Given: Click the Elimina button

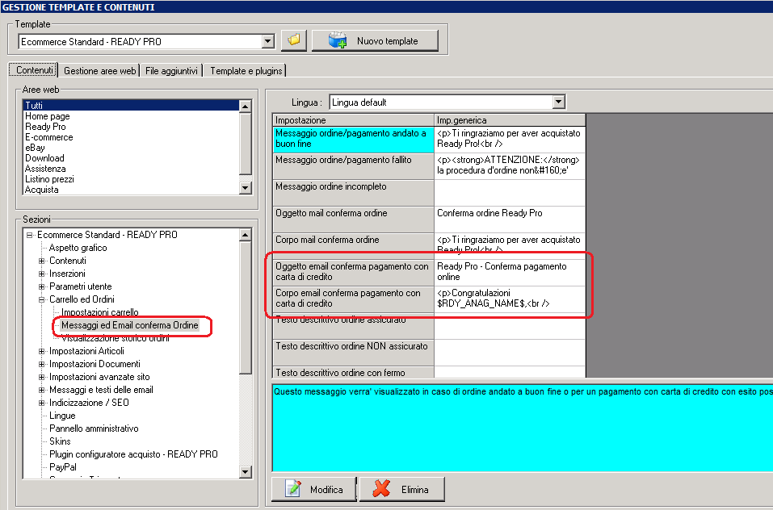Looking at the screenshot, I should (401, 489).
